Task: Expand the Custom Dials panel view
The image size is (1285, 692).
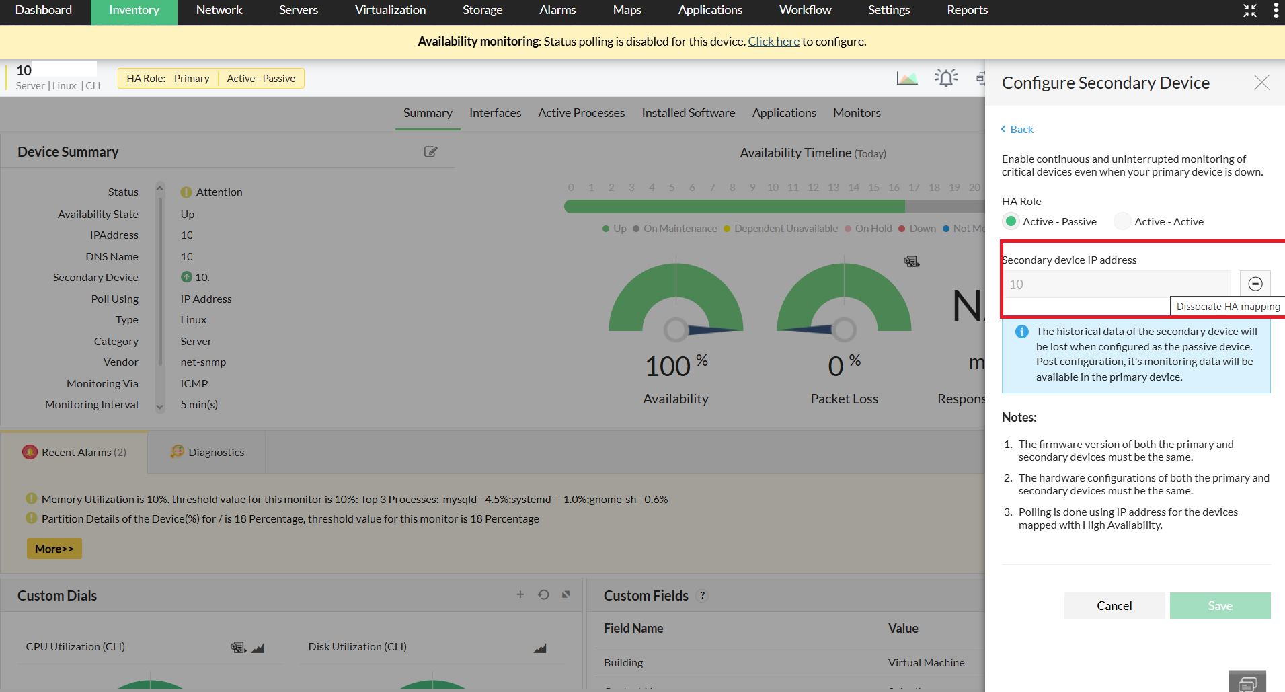Action: click(566, 594)
